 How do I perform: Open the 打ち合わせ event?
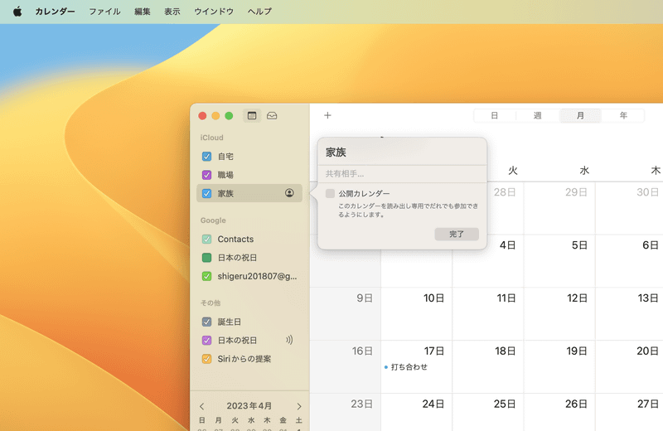click(x=406, y=367)
